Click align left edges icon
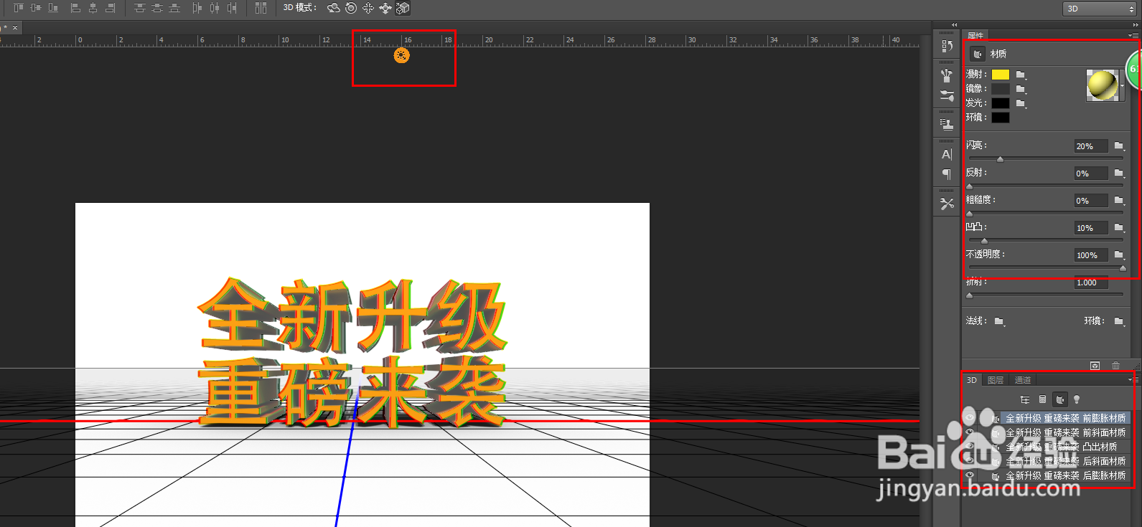1142x527 pixels. (x=75, y=8)
